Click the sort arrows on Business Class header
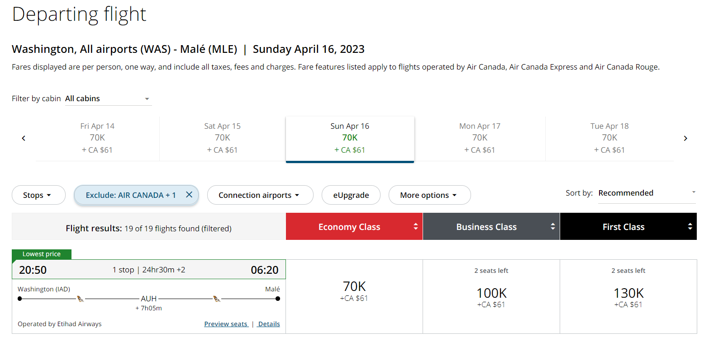This screenshot has height=337, width=709. click(x=553, y=226)
